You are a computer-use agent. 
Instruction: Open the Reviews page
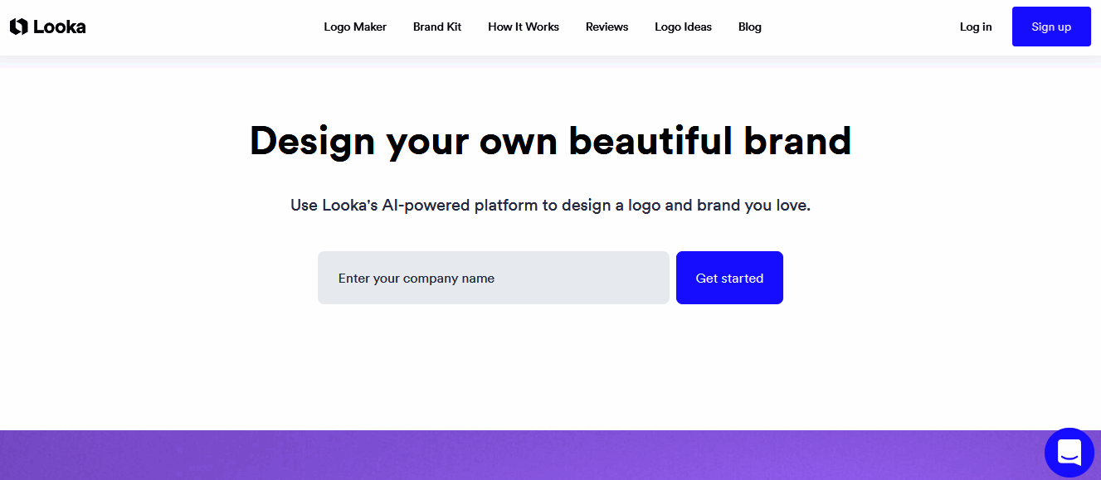[607, 27]
